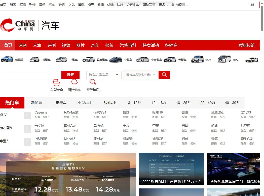Open Model 3 model link
Screen dimensions: 264x196
[69, 139]
